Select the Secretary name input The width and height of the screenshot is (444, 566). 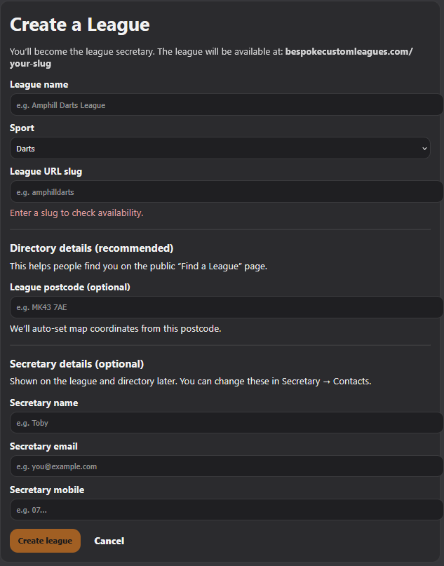tap(224, 423)
